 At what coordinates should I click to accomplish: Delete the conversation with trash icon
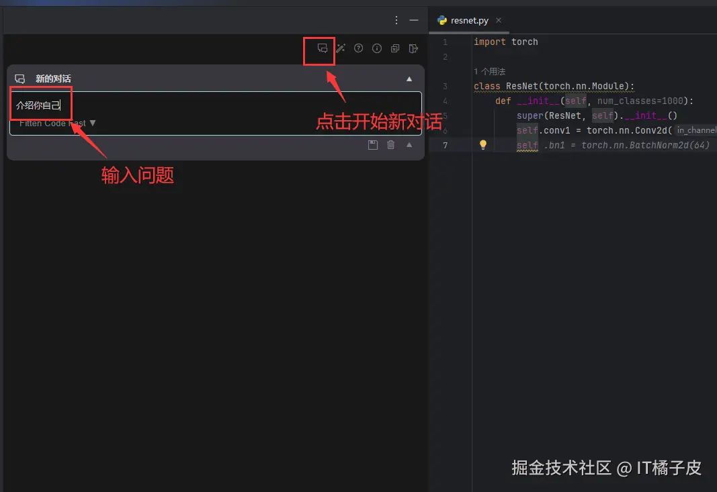pyautogui.click(x=391, y=145)
